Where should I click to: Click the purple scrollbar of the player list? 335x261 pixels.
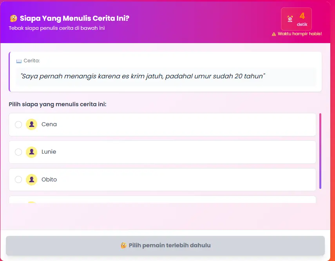320,151
